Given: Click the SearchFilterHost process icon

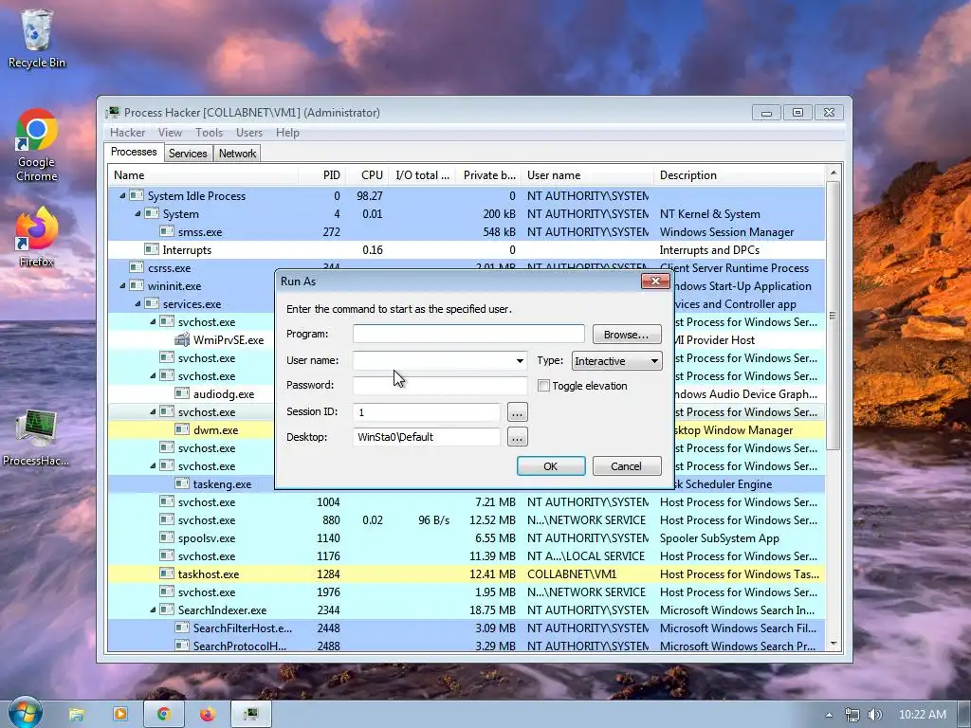Looking at the screenshot, I should pyautogui.click(x=182, y=628).
